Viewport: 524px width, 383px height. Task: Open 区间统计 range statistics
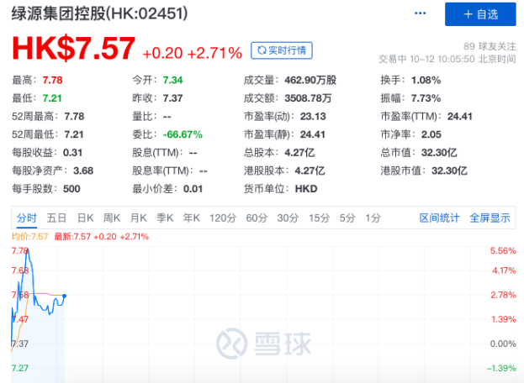439,218
